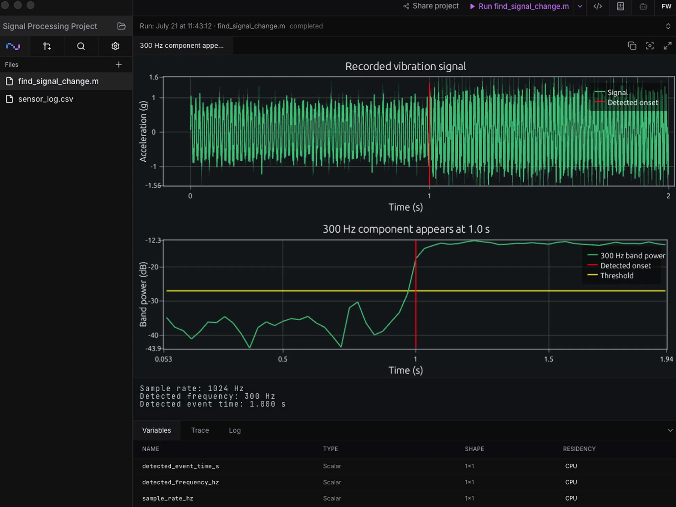Copy the figure with duplicate icon
The width and height of the screenshot is (676, 507).
click(632, 46)
